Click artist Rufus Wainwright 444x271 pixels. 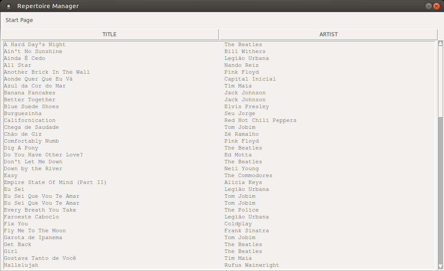252,265
